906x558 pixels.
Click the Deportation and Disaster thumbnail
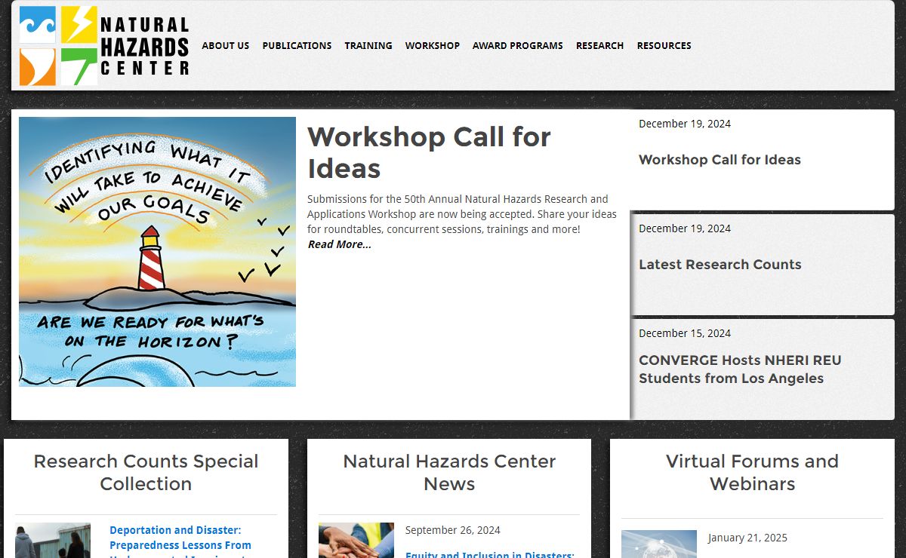(x=53, y=540)
